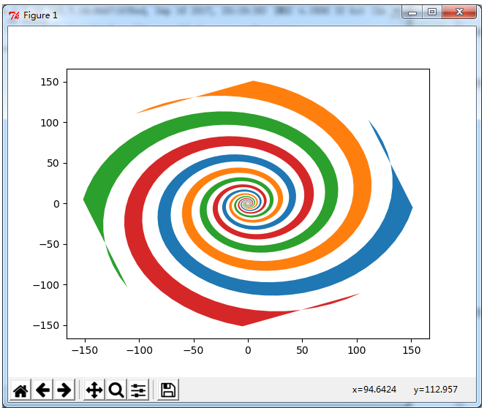Click y-axis tick label 0

[56, 204]
